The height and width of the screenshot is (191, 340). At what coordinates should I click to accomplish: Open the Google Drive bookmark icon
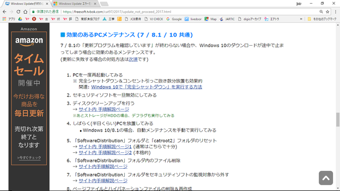(x=20, y=19)
